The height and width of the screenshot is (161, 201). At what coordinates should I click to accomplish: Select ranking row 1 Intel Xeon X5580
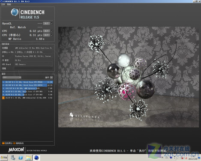[27, 82]
